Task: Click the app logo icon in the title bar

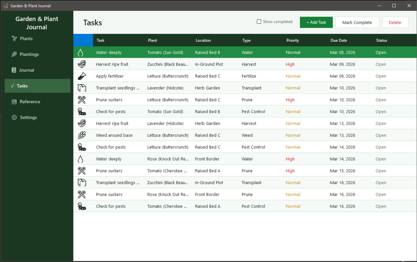Action: (x=6, y=5)
